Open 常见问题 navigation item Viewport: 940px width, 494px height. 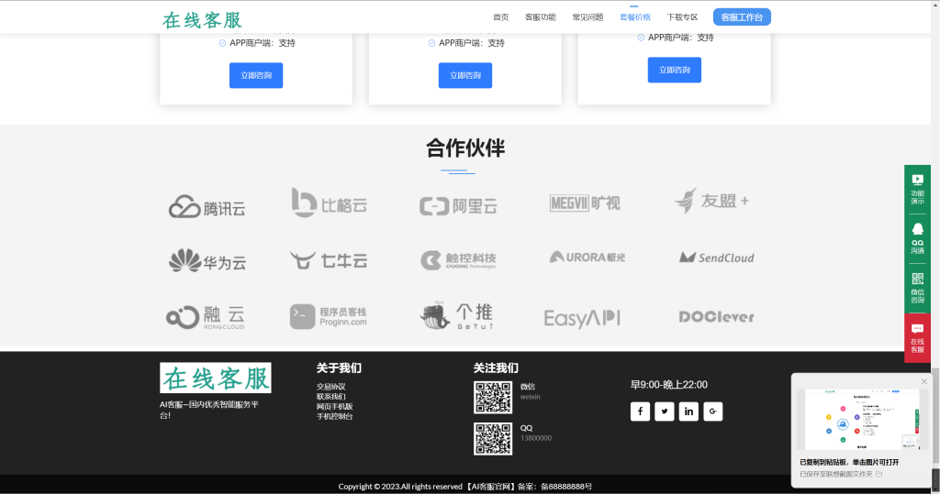[587, 17]
